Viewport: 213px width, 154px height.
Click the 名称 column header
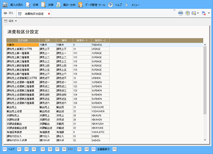click(x=48, y=40)
